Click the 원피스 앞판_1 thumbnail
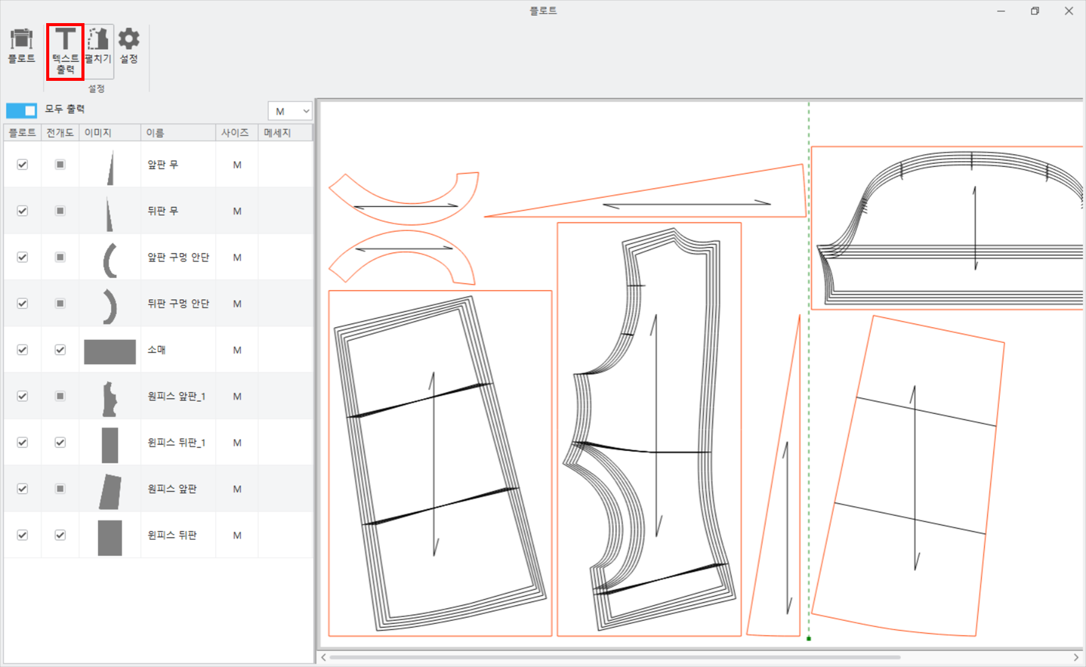The image size is (1086, 667). coord(110,399)
